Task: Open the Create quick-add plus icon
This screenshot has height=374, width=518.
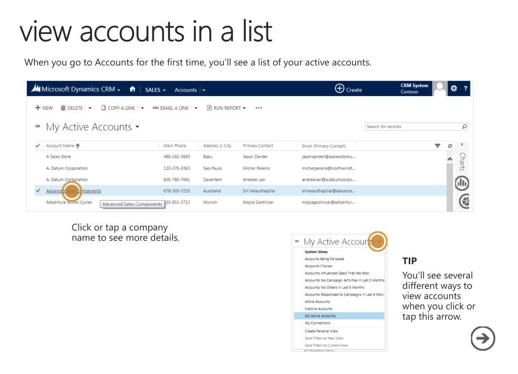Action: (339, 89)
